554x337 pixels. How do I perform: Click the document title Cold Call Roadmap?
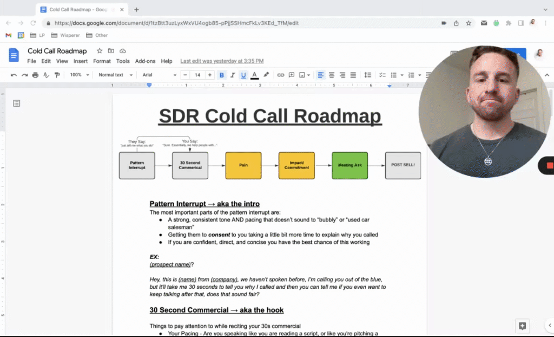57,50
